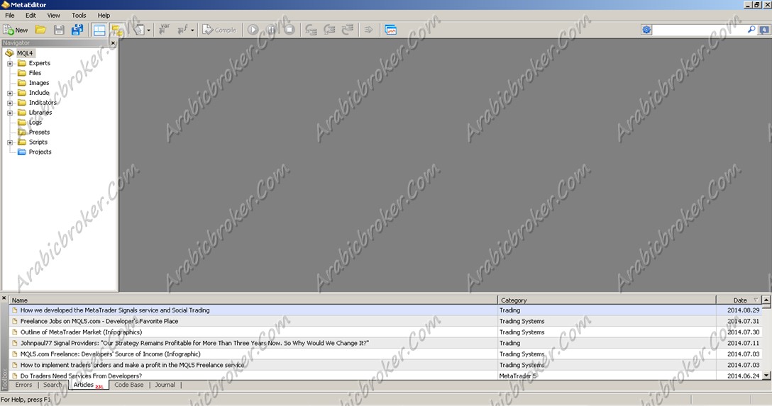The image size is (772, 406).
Task: Open the trading terminal chart window icon
Action: (391, 30)
